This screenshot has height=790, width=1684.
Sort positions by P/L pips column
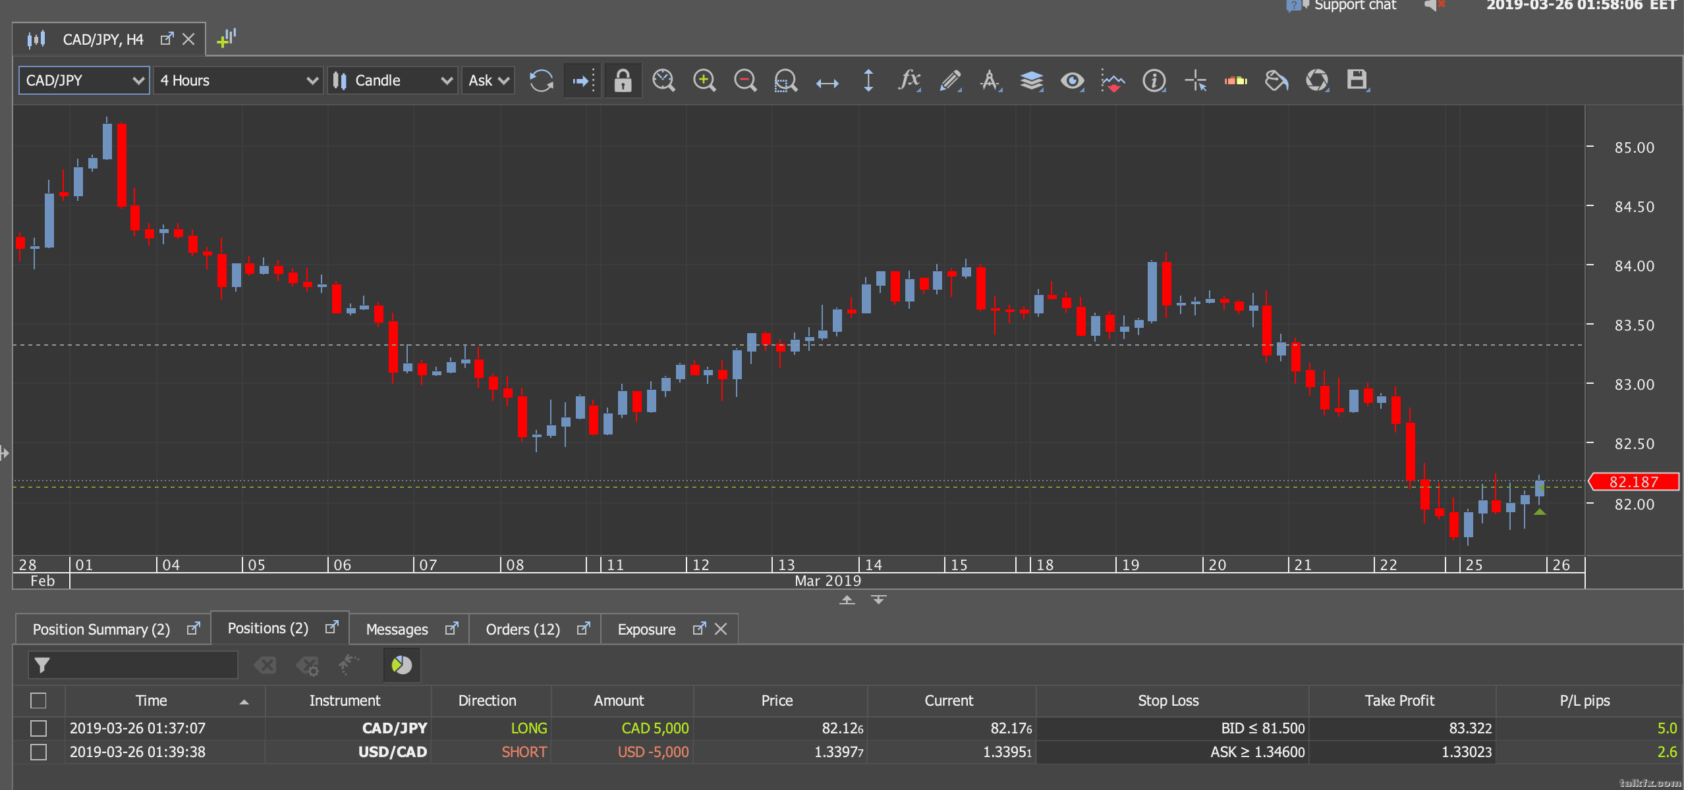(x=1588, y=700)
